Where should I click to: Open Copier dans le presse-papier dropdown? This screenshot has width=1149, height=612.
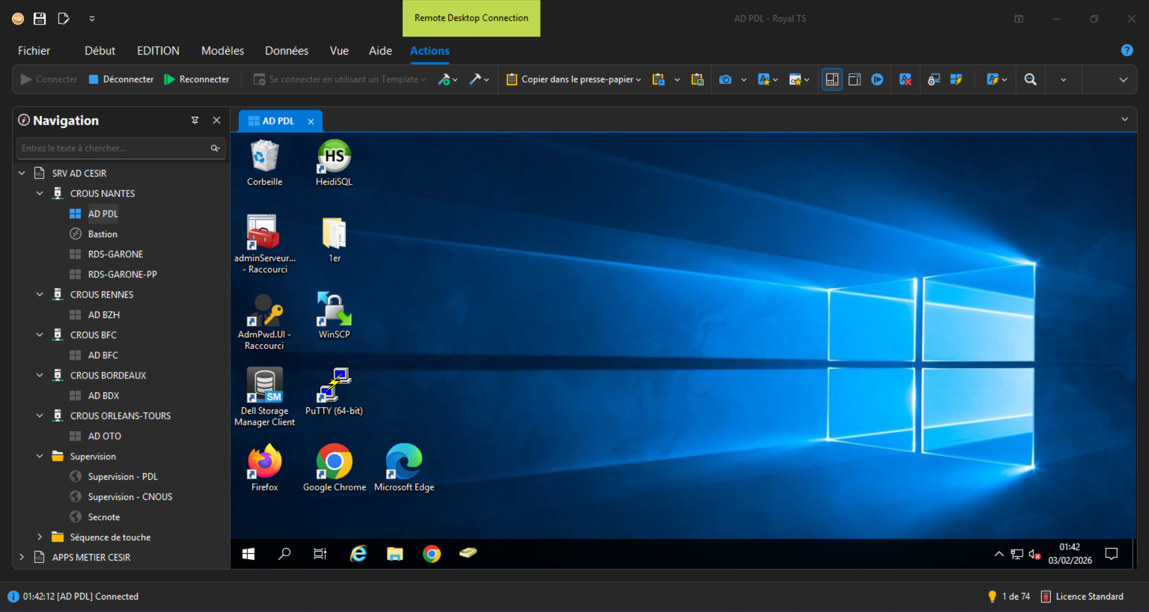(x=638, y=80)
